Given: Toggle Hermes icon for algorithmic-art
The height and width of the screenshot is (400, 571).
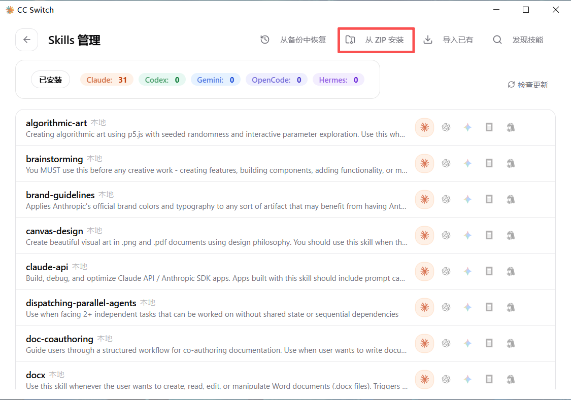Looking at the screenshot, I should [x=511, y=127].
